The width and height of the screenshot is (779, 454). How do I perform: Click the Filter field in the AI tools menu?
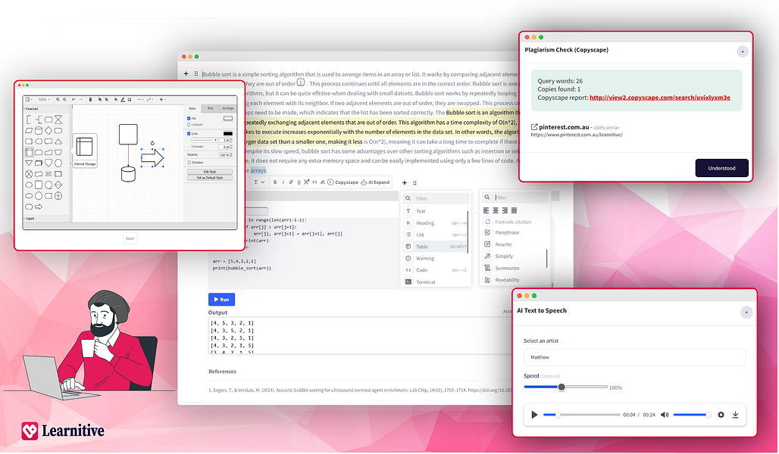(x=516, y=197)
